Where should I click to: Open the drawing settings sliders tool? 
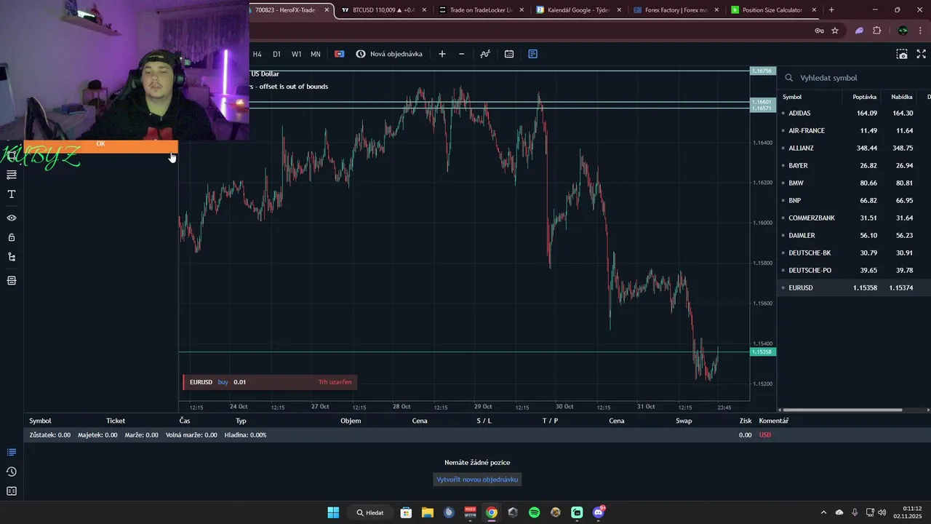coord(12,175)
